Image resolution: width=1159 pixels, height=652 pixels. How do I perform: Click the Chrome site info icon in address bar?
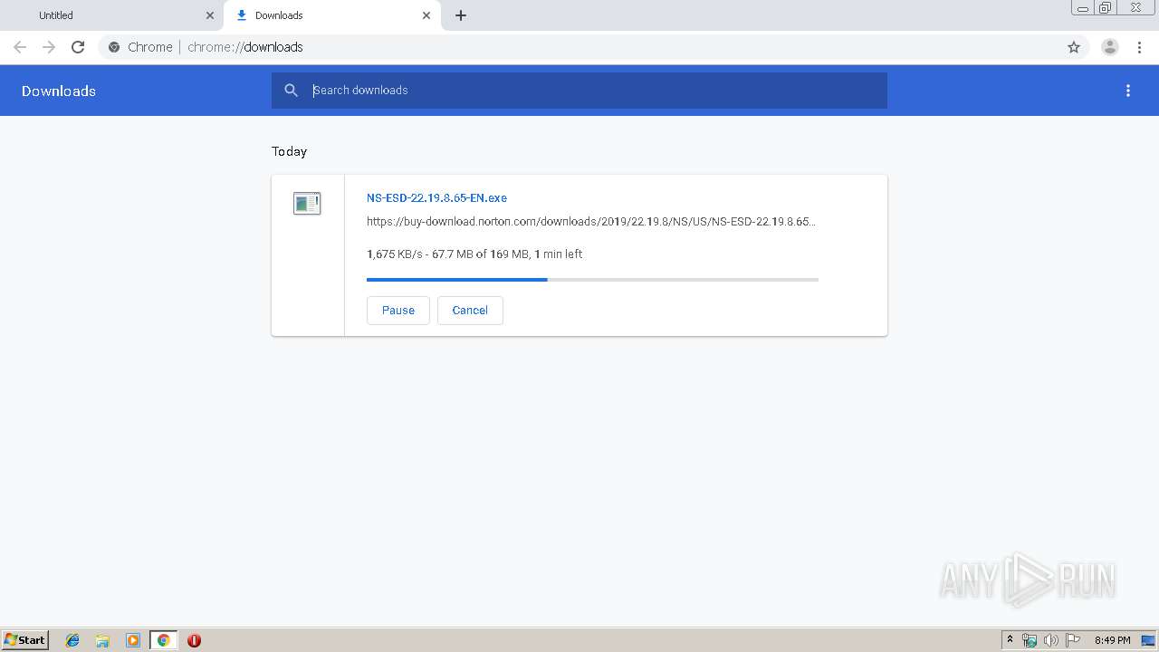point(114,47)
